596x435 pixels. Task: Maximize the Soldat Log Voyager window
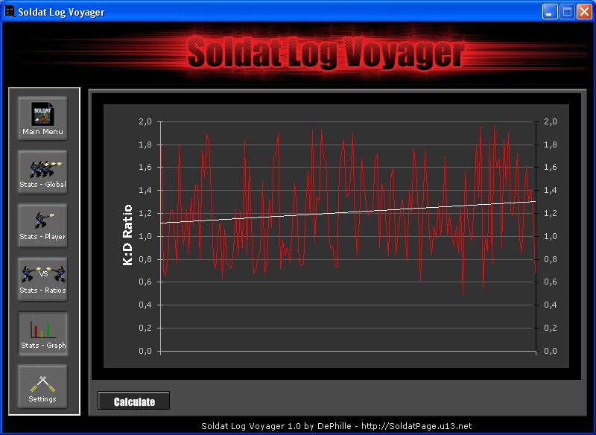point(567,12)
